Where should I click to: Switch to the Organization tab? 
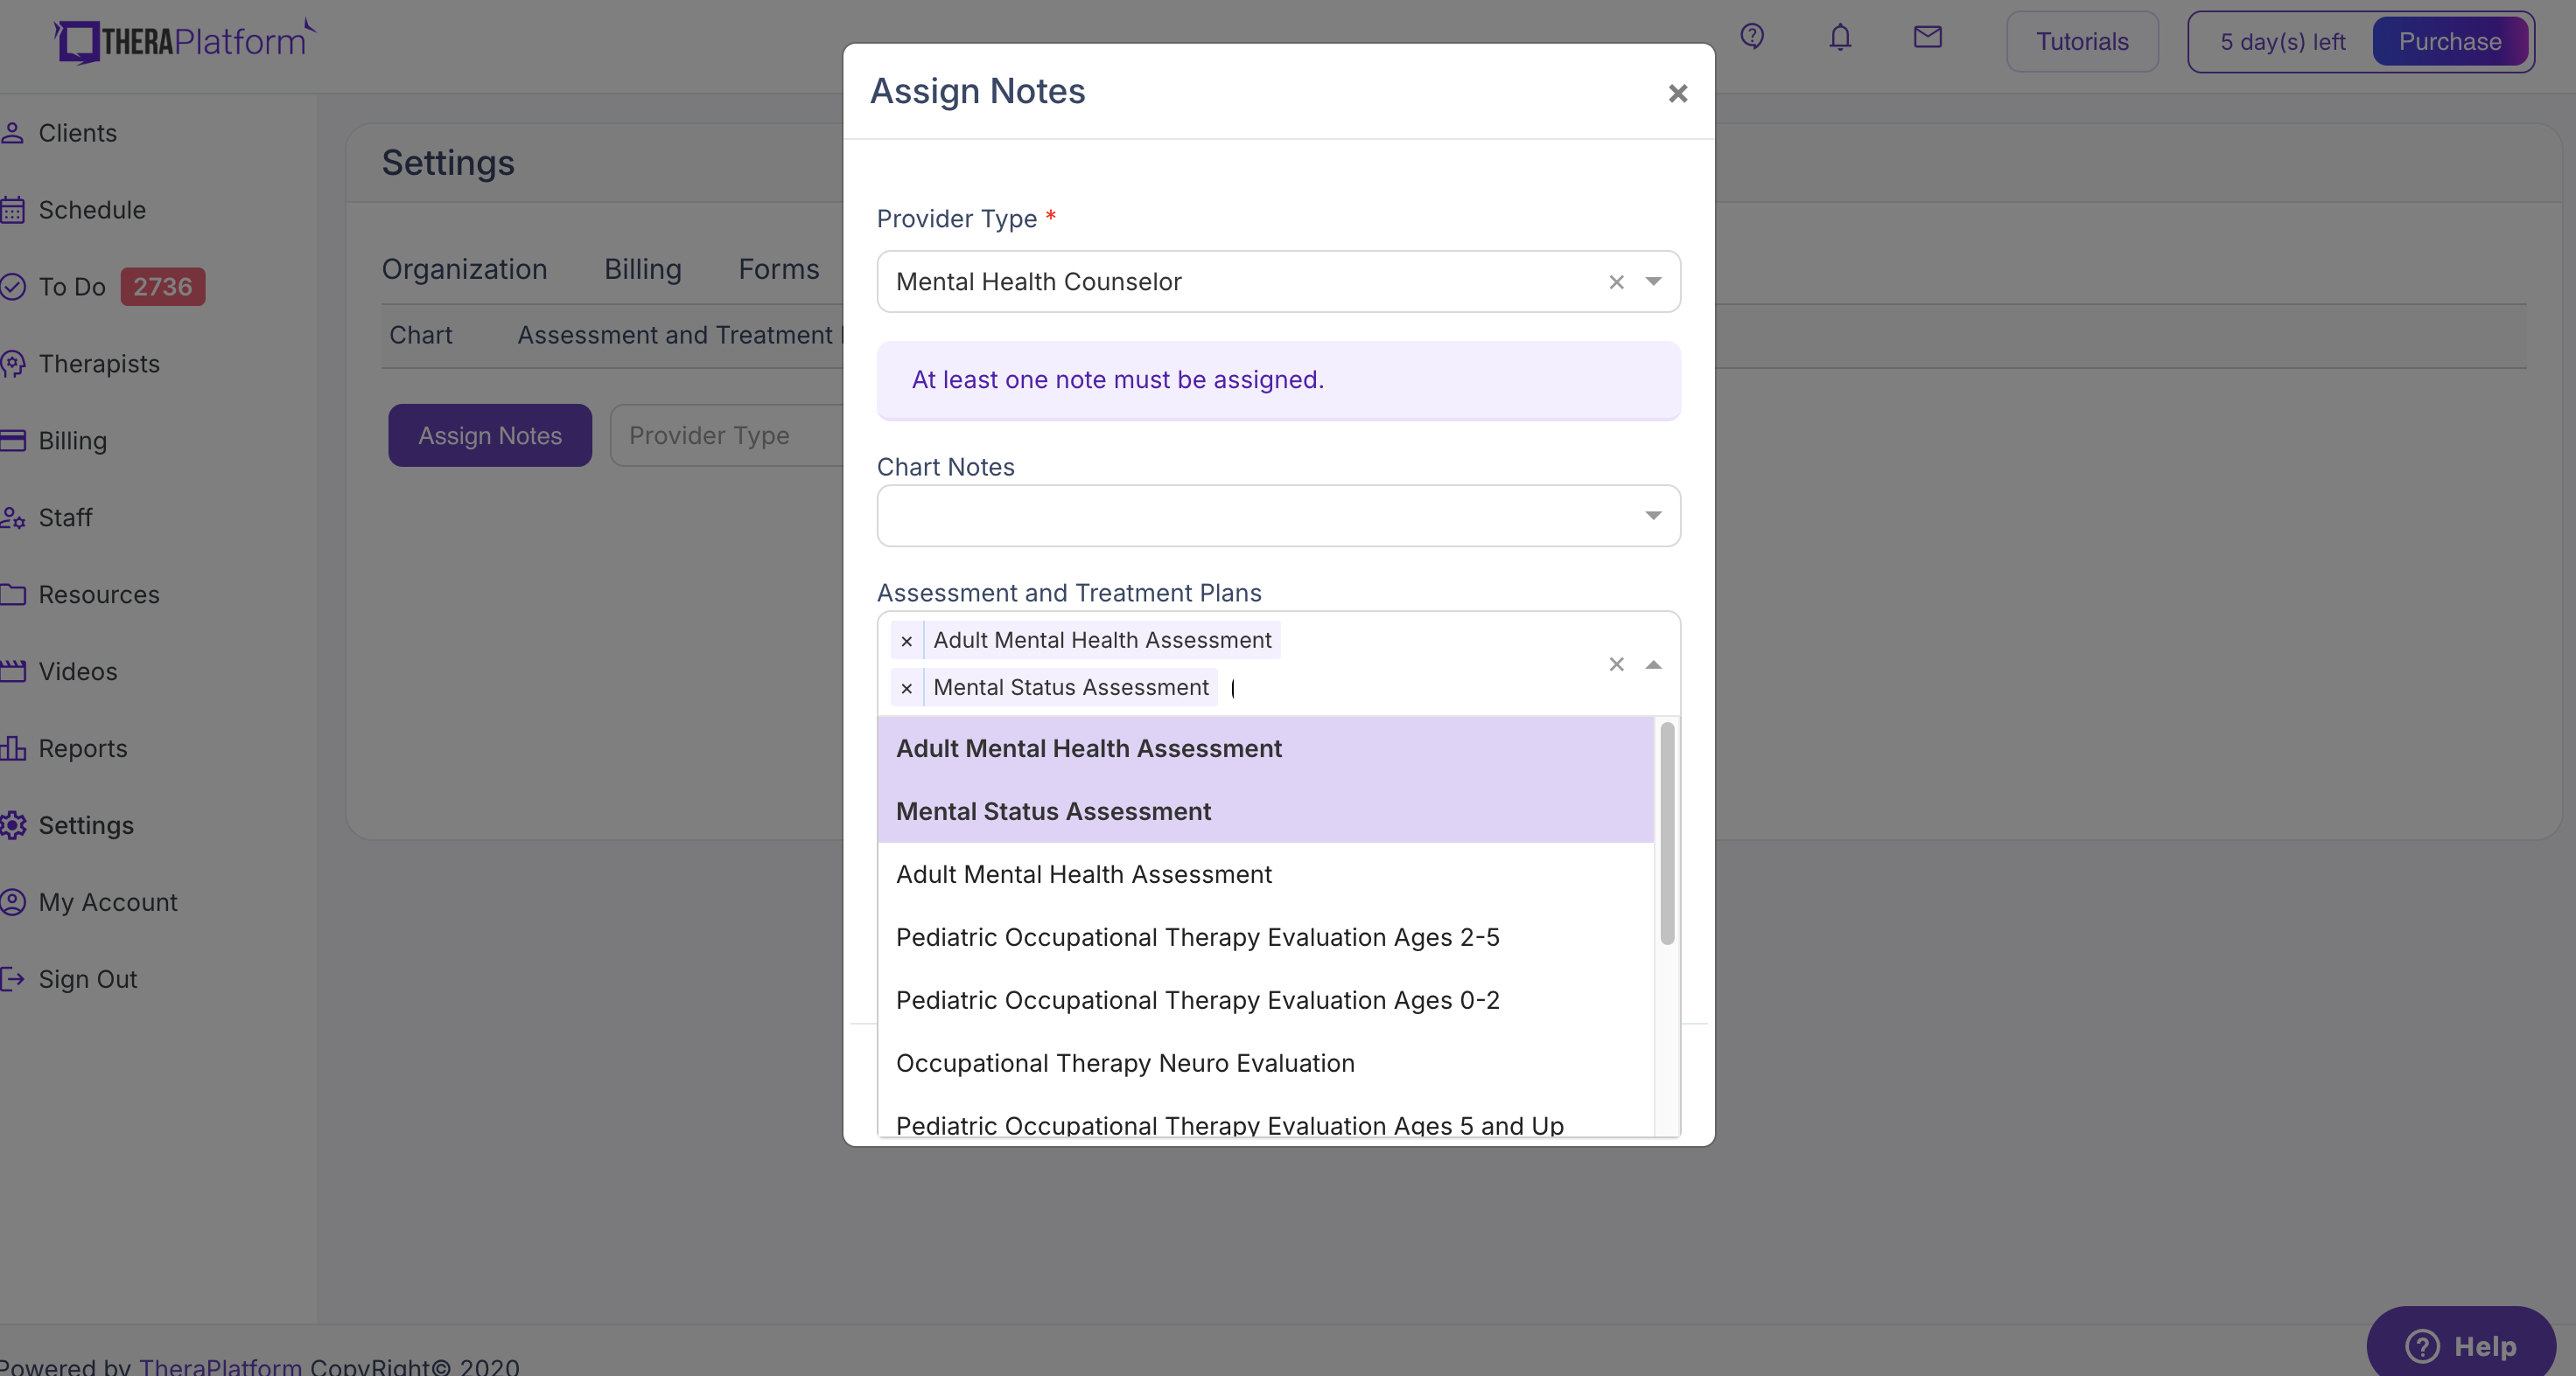pos(464,268)
